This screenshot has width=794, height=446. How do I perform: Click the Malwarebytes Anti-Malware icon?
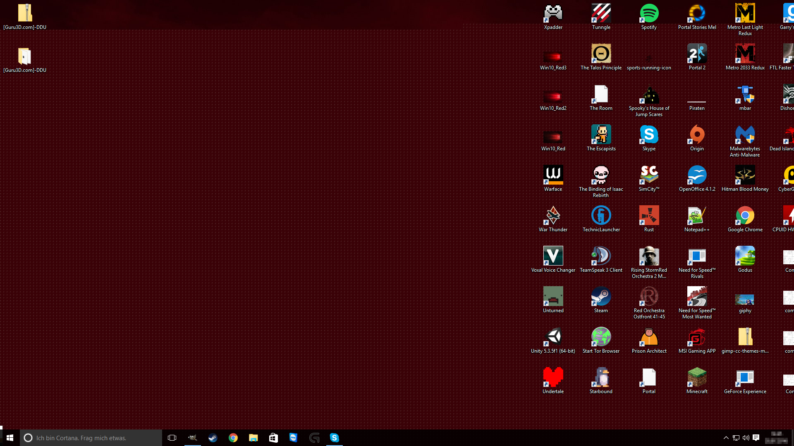coord(745,135)
